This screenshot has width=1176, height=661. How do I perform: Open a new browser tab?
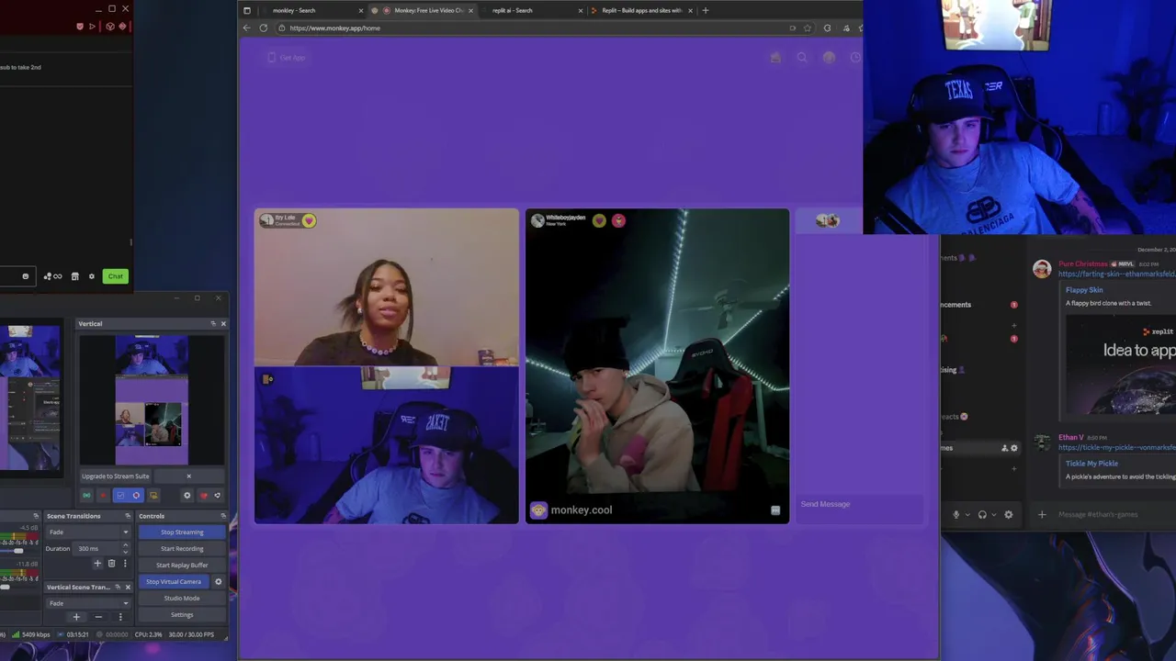(706, 10)
